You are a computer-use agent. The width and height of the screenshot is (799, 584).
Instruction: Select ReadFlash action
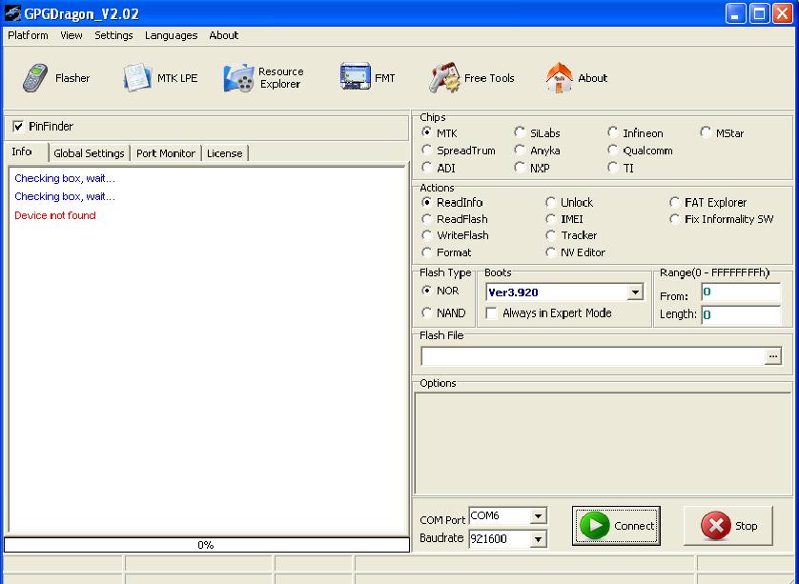click(427, 219)
